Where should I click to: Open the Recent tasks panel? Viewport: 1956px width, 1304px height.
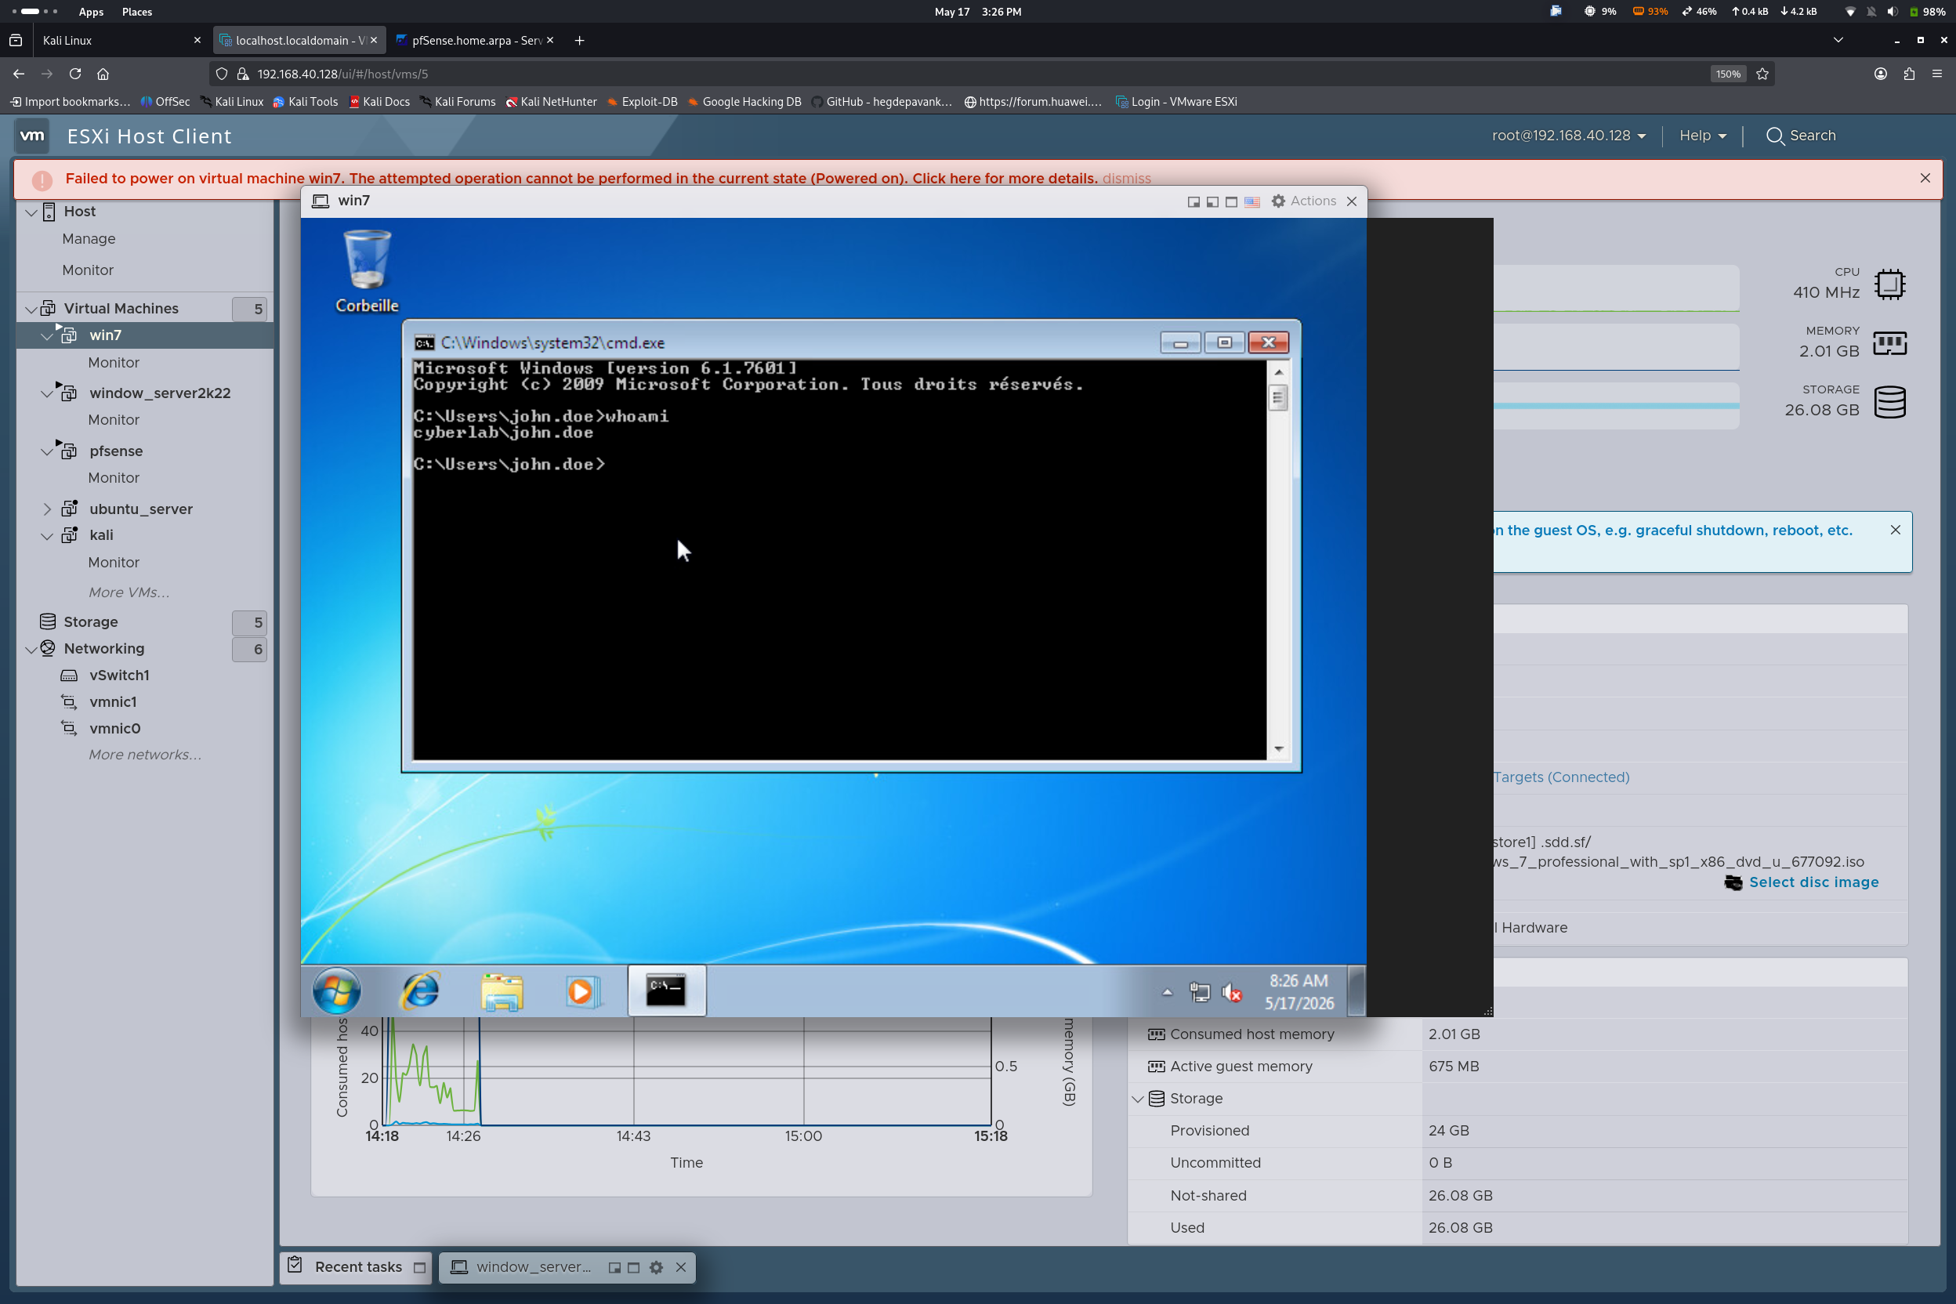[357, 1266]
